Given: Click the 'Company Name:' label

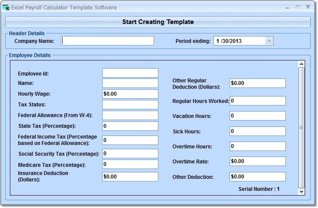Looking at the screenshot, I should click(x=34, y=41).
